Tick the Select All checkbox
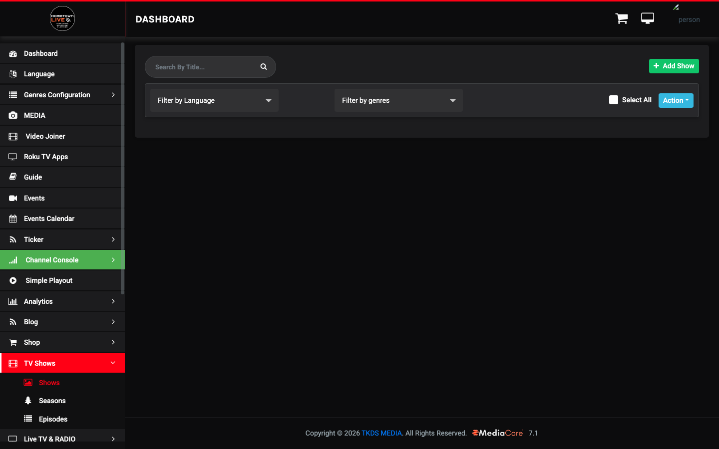 [x=614, y=100]
